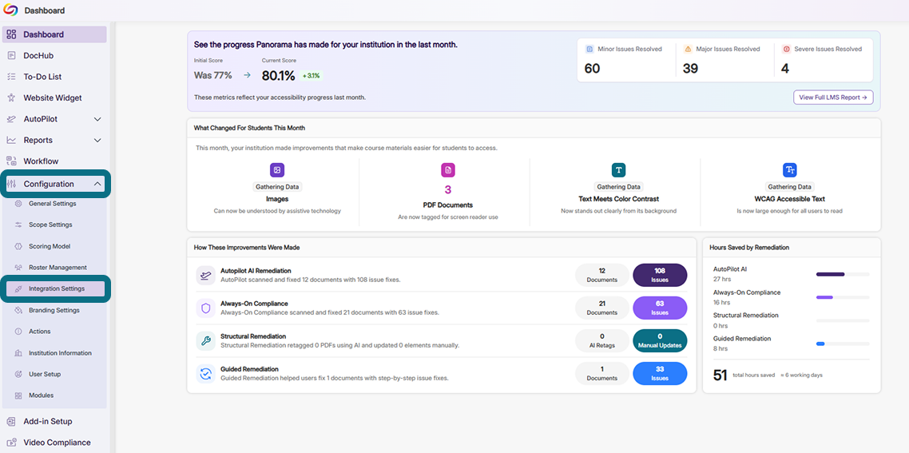Screen dimensions: 909x453
Task: Click the User Setup icon
Action: point(18,374)
